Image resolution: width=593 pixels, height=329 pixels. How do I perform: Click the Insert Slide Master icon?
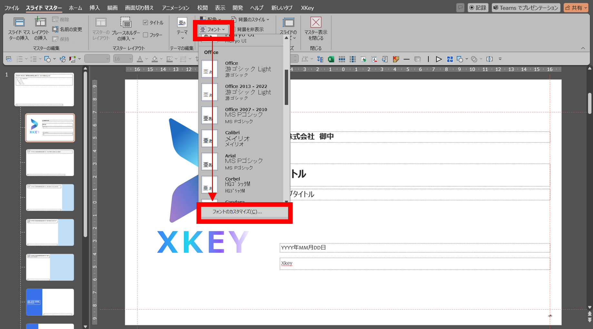[x=19, y=23]
